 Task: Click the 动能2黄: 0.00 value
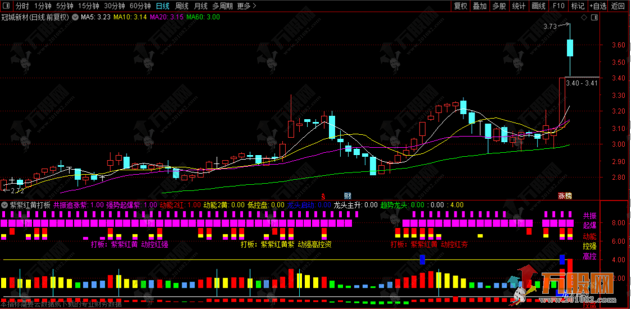[223, 205]
